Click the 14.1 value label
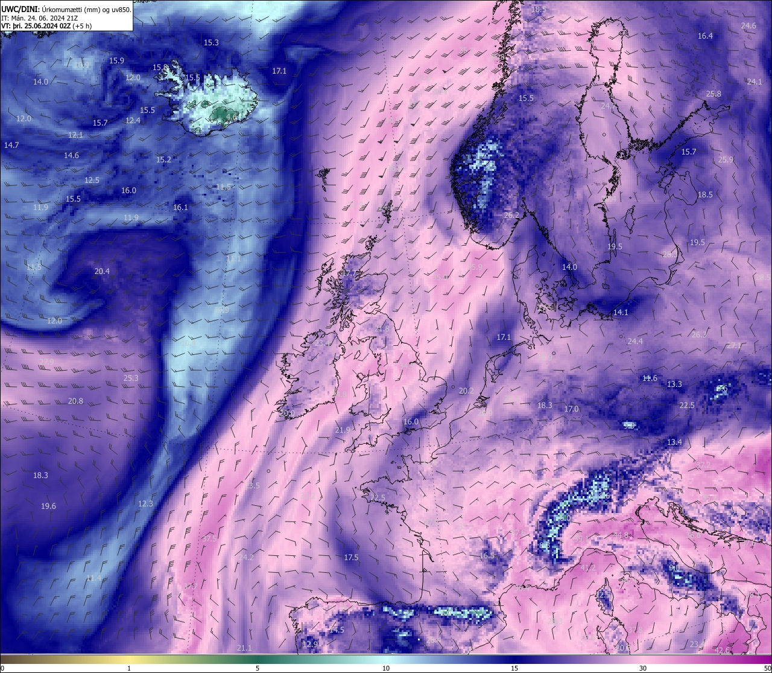The height and width of the screenshot is (673, 772). (x=621, y=313)
